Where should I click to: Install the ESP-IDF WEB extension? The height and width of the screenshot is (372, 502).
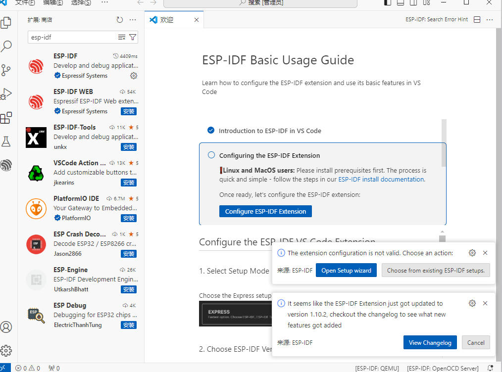[129, 111]
